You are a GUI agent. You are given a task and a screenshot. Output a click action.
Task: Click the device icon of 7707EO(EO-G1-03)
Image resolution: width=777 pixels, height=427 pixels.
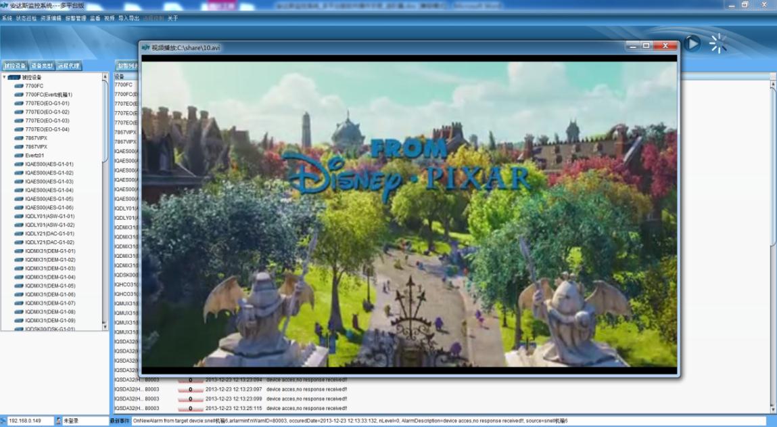tap(19, 120)
